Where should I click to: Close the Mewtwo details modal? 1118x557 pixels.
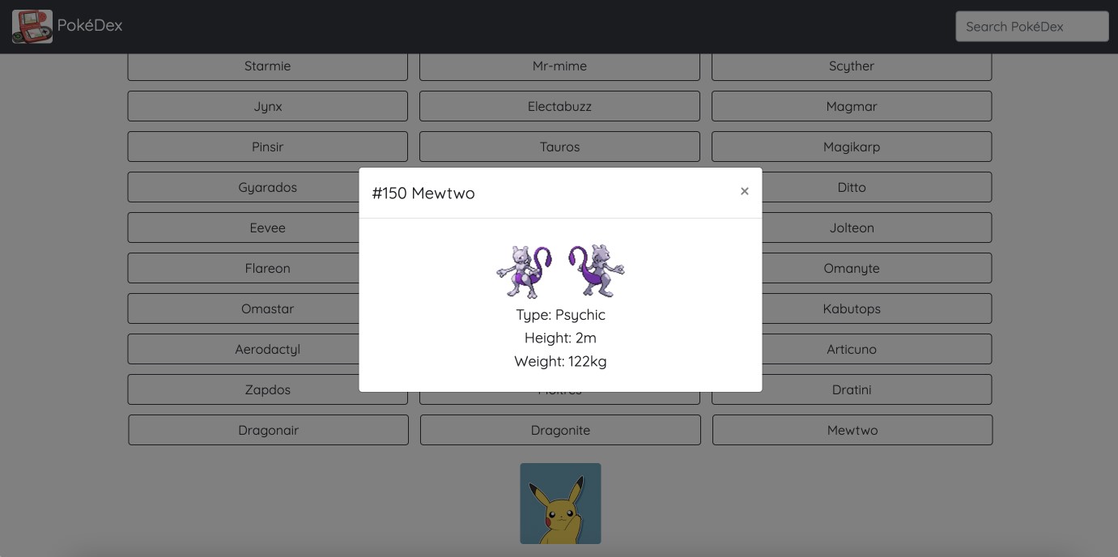tap(745, 192)
